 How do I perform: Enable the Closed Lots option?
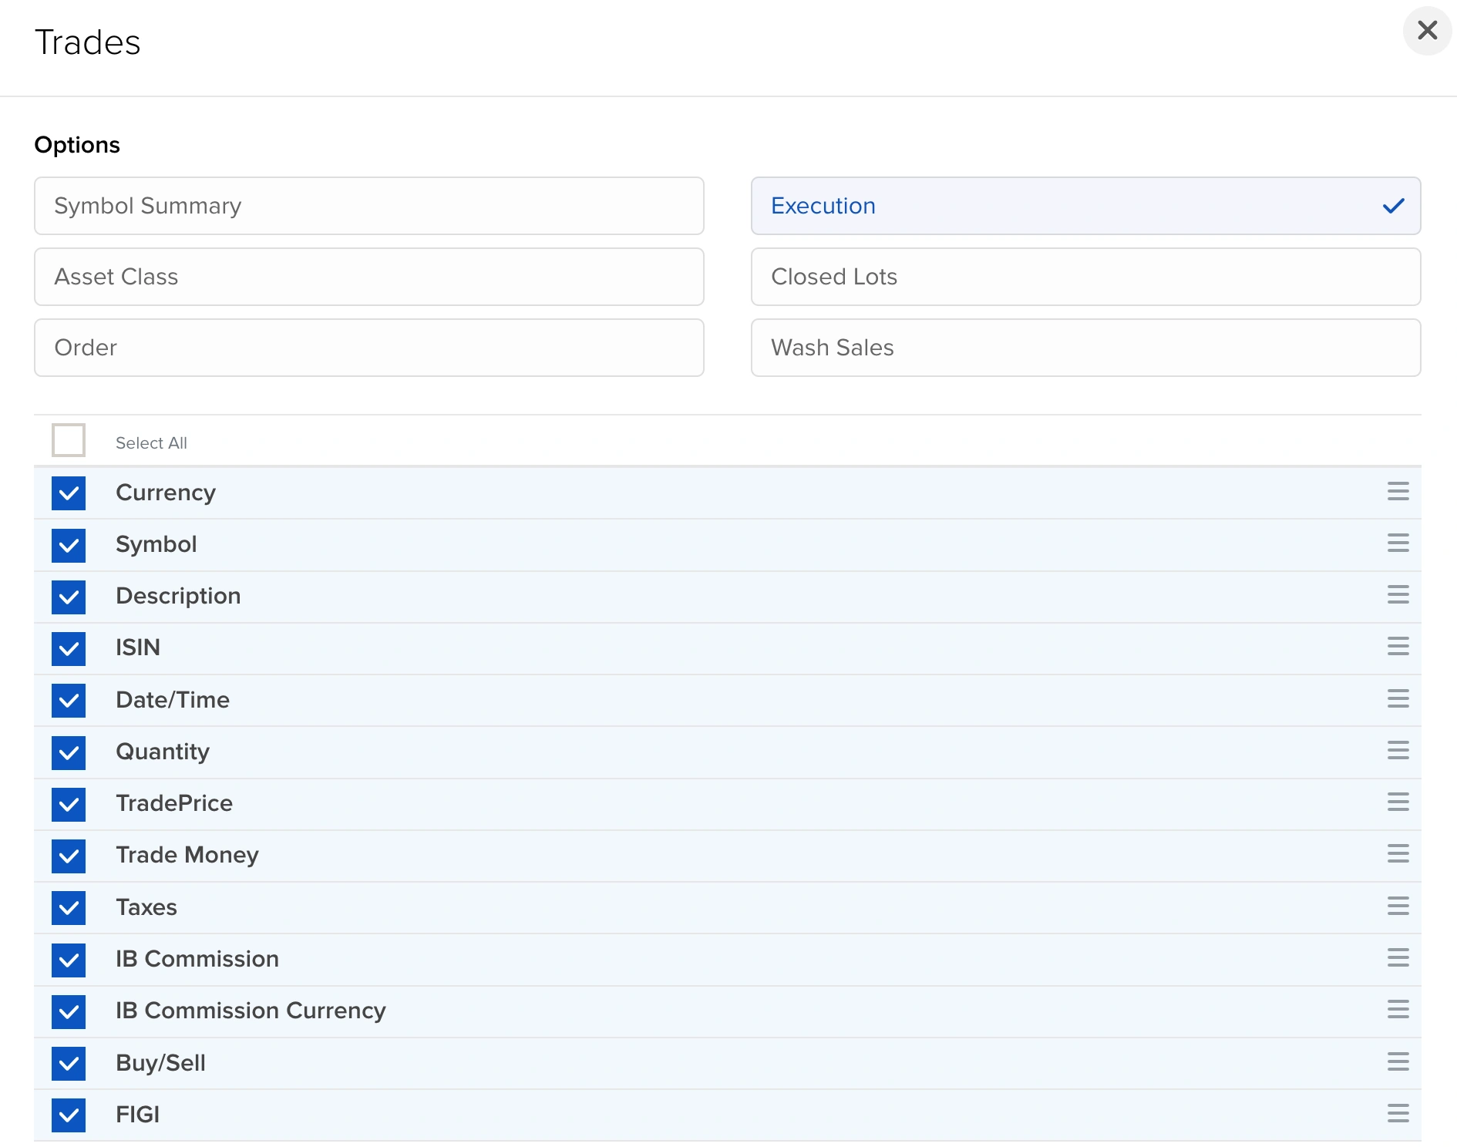(x=1085, y=277)
